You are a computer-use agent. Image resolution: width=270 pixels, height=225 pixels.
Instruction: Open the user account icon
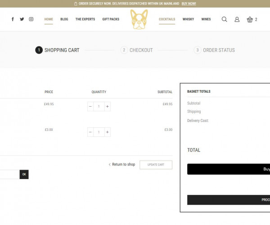coord(237,19)
